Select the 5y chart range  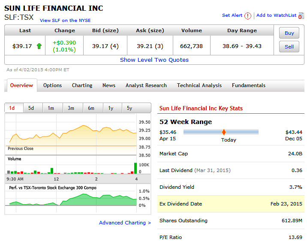click(136, 108)
